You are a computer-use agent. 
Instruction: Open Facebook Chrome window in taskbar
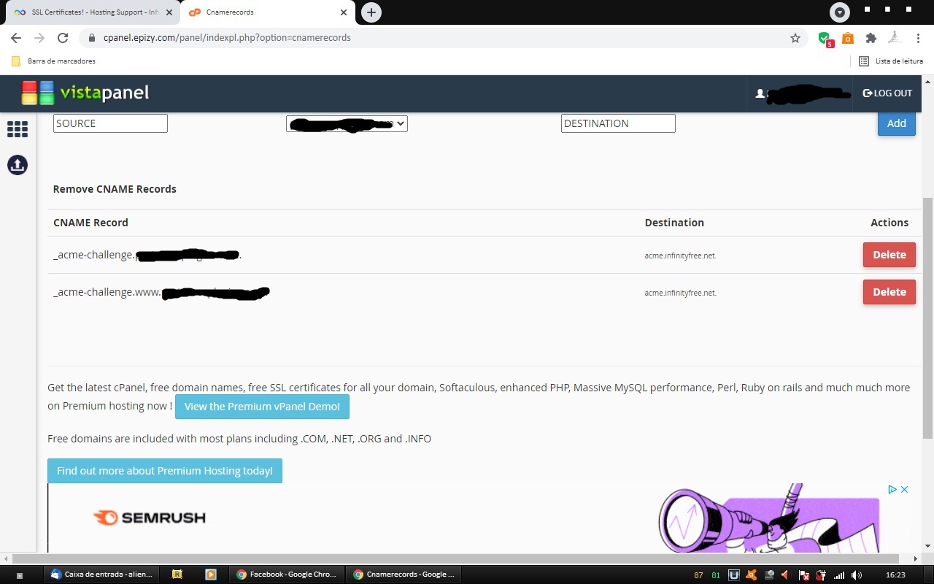pos(286,575)
